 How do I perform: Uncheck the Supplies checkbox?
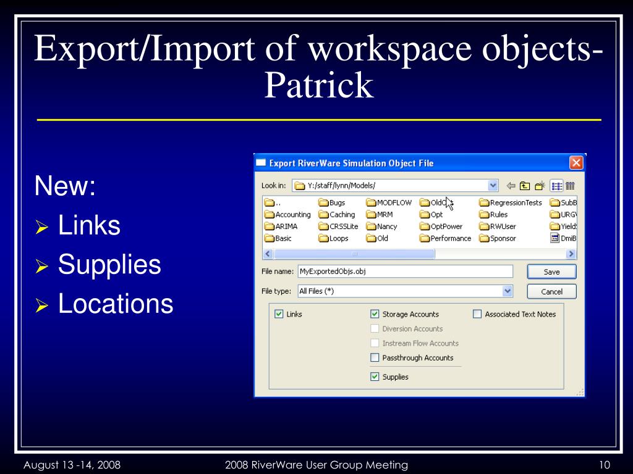pos(375,377)
